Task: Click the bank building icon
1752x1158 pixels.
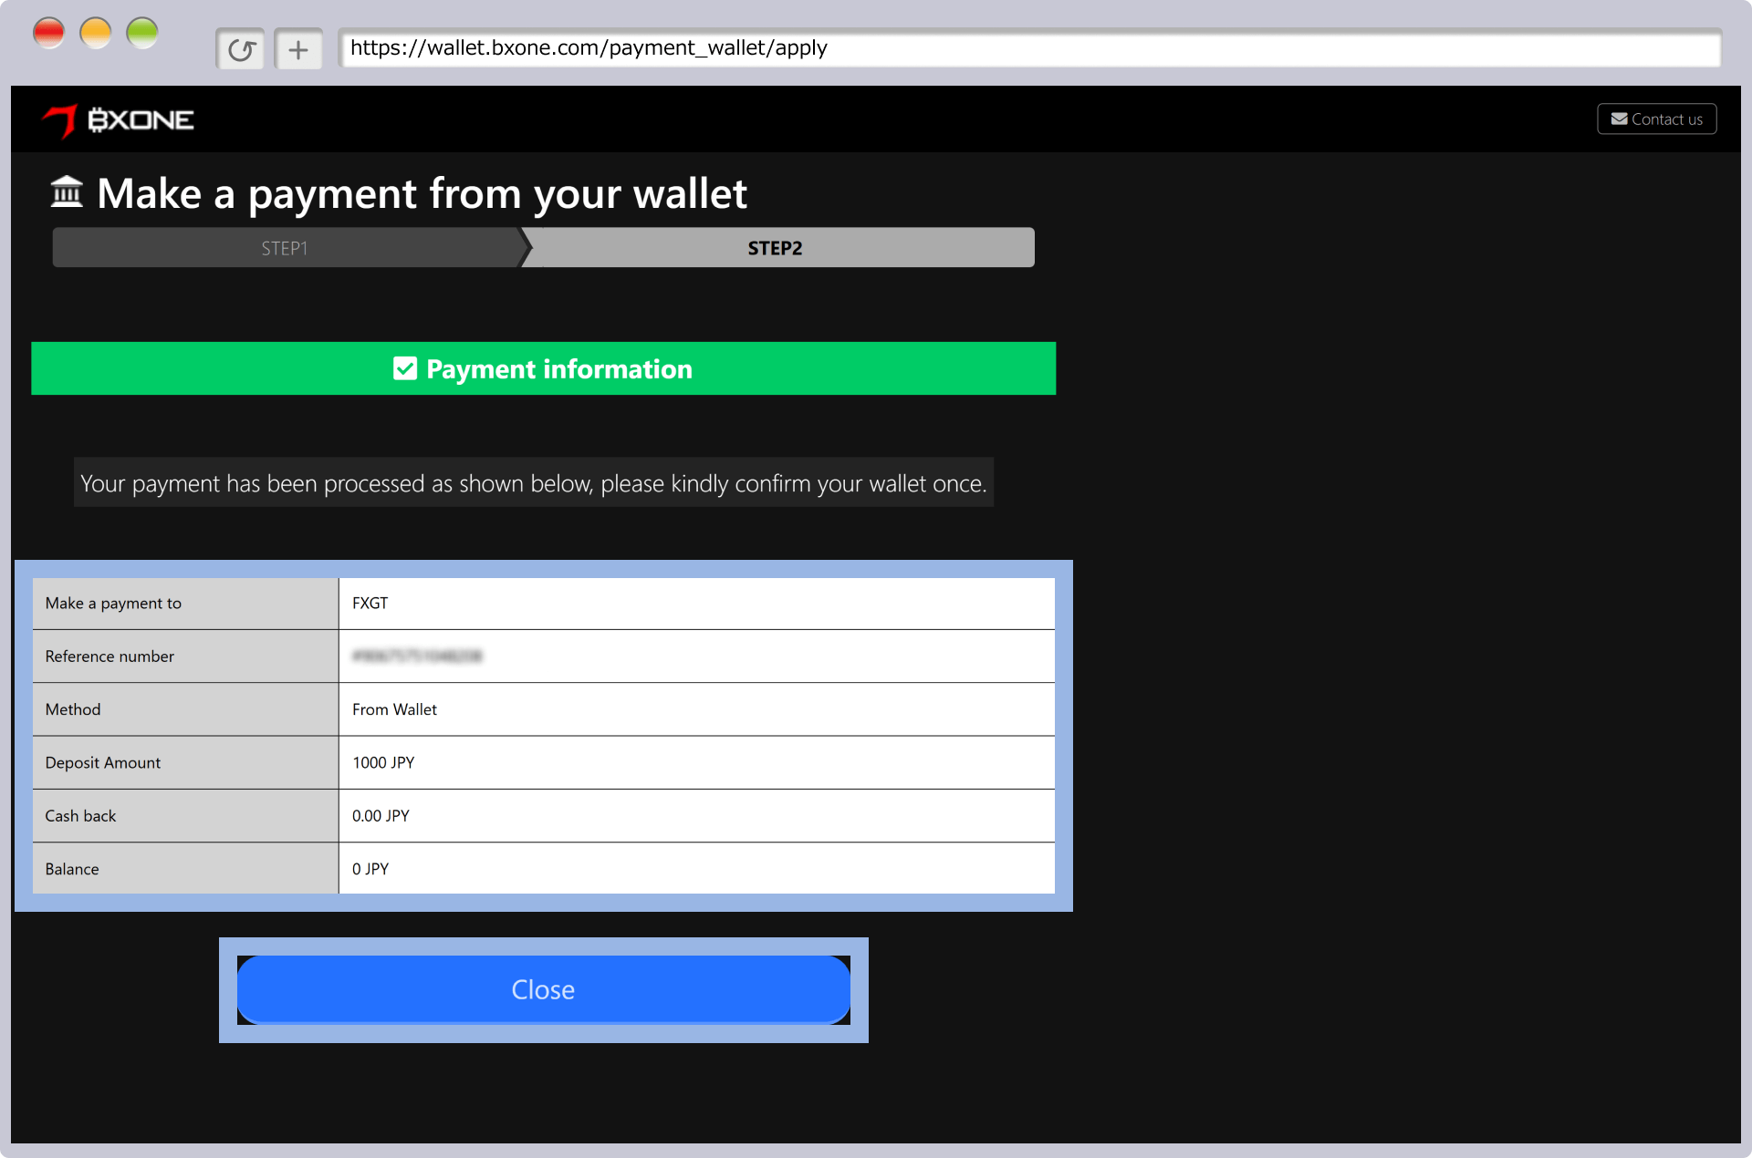Action: (x=67, y=192)
